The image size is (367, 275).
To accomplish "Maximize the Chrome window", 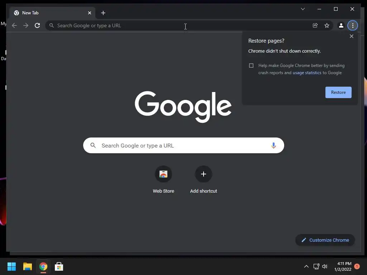I will pyautogui.click(x=335, y=9).
